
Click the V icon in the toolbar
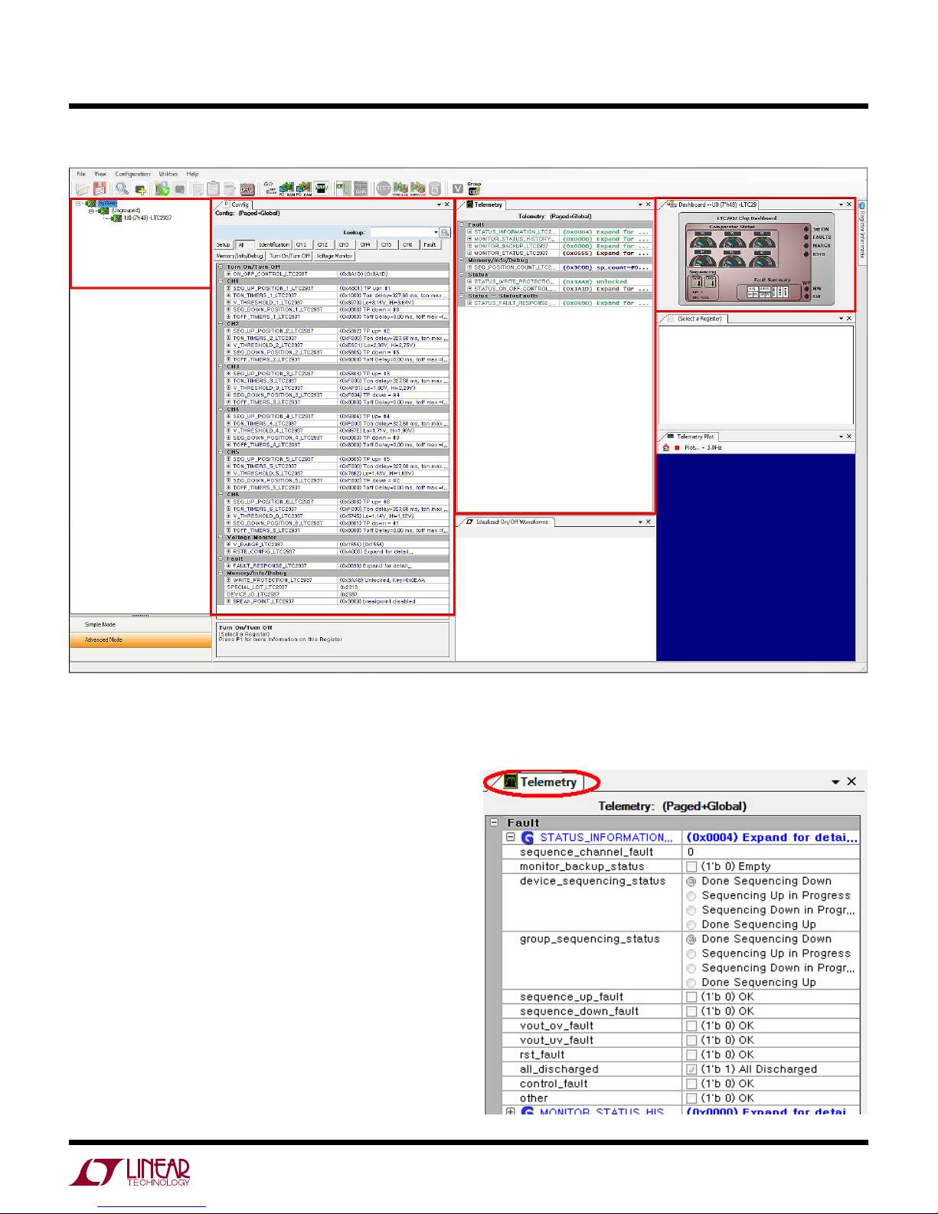[x=457, y=188]
